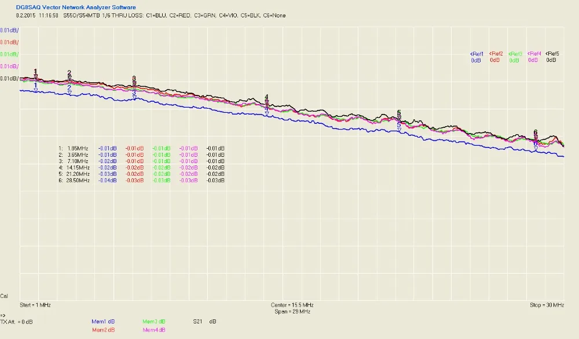This screenshot has height=339, width=579.
Task: Click the Stop = 30 MHz label
Action: pos(547,305)
